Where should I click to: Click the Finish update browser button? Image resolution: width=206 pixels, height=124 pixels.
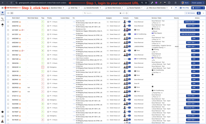click(197, 3)
